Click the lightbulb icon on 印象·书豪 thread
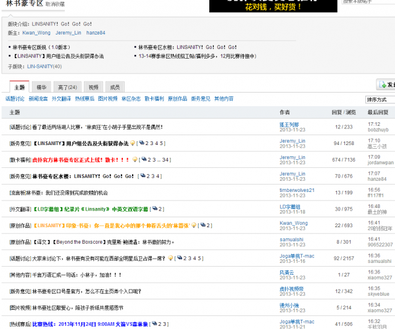Screen dimensions: 395x329 coord(194,225)
